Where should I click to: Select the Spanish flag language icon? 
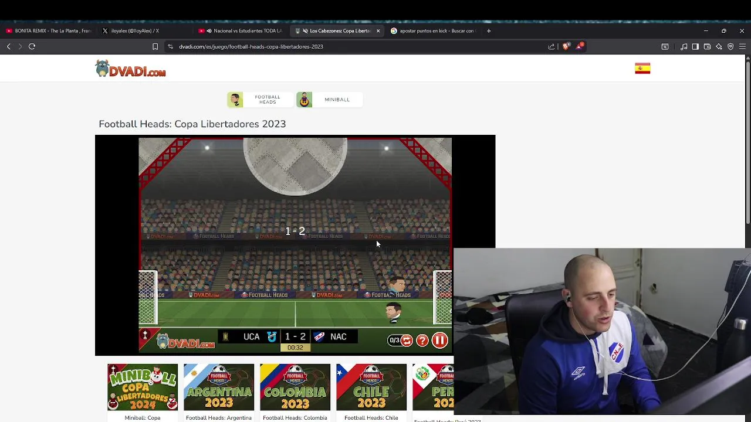pyautogui.click(x=642, y=69)
